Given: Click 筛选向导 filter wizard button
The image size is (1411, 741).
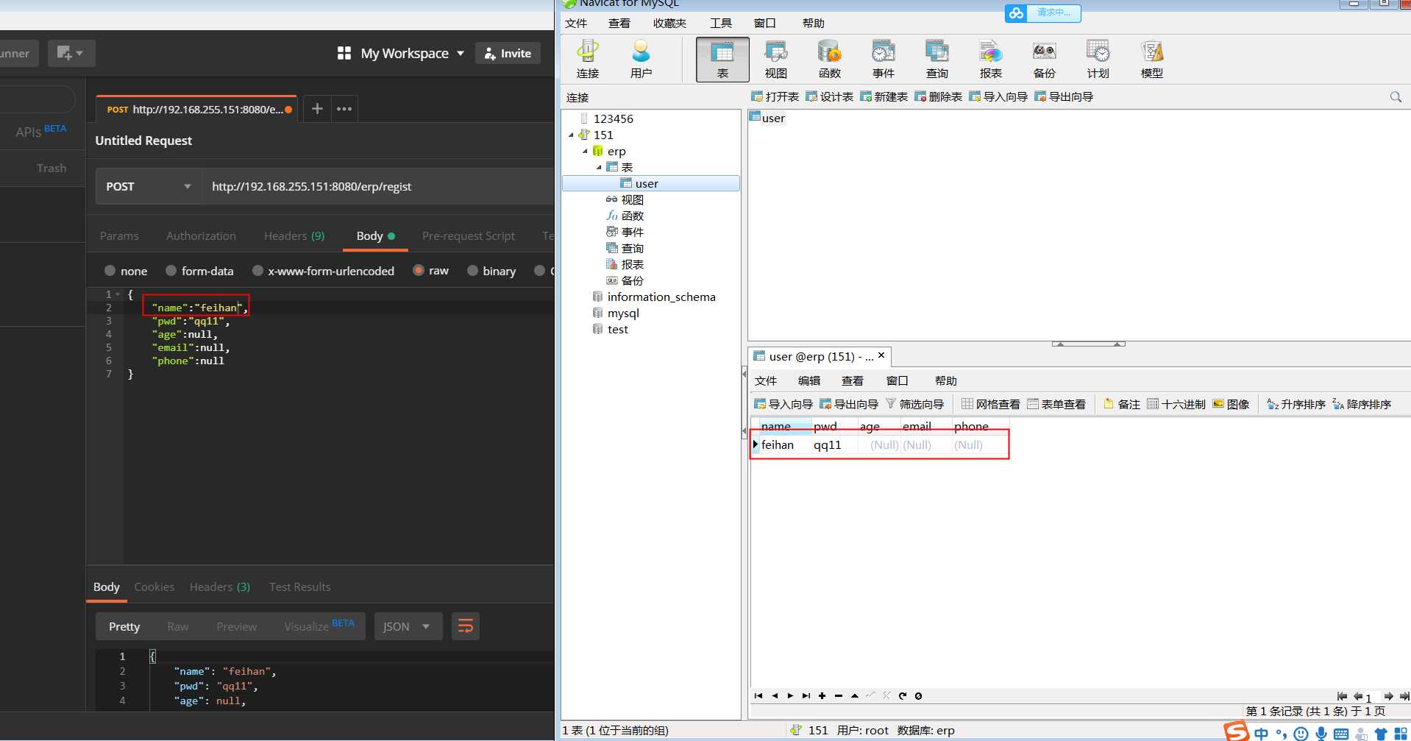Looking at the screenshot, I should tap(915, 404).
